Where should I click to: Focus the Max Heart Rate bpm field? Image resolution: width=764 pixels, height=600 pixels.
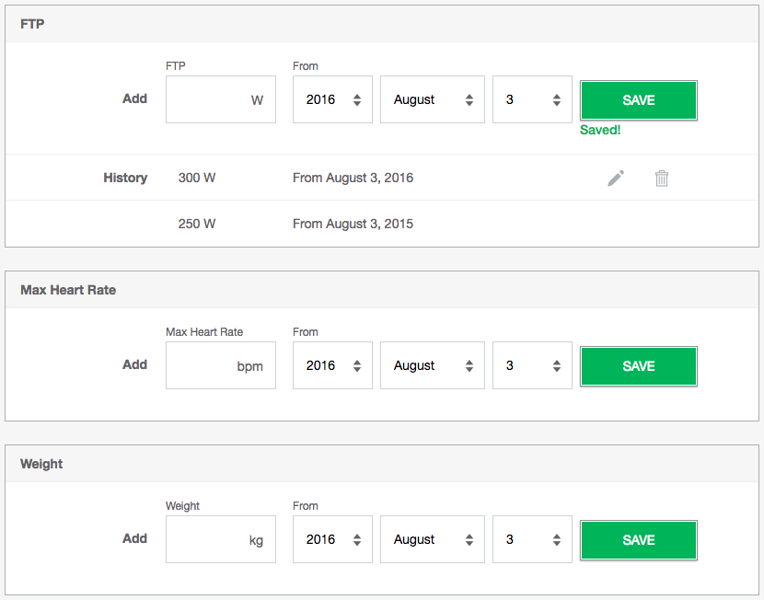pos(221,365)
